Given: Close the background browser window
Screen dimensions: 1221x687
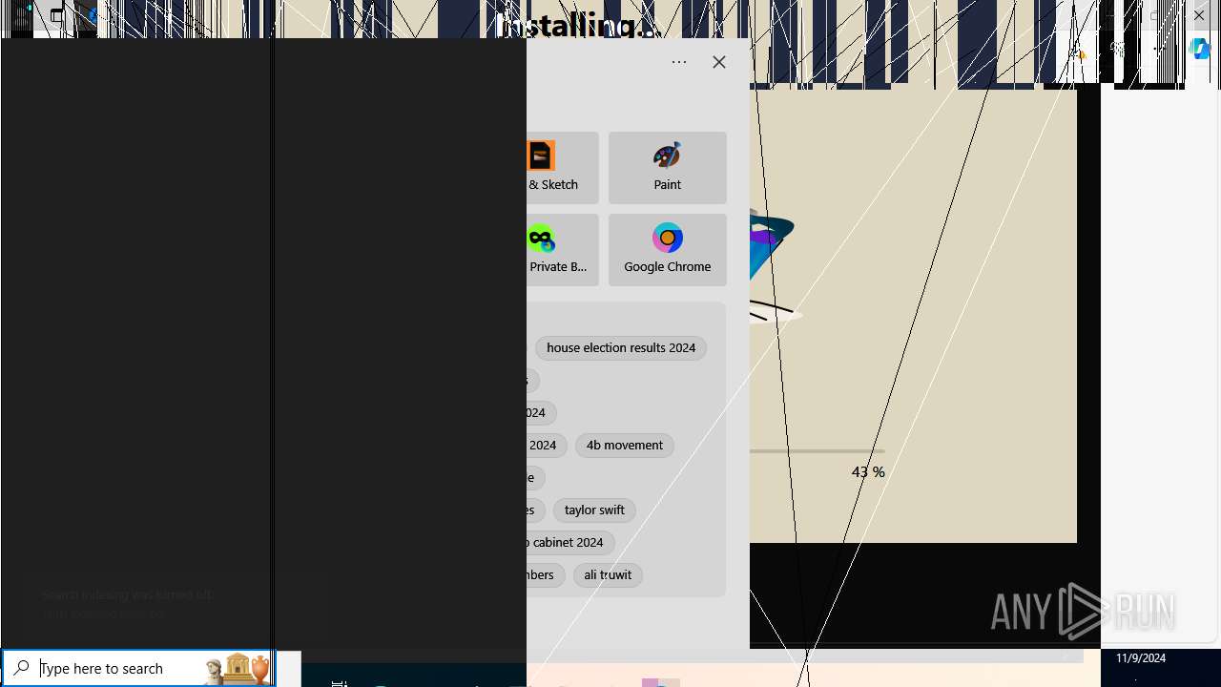Looking at the screenshot, I should coord(1199,15).
